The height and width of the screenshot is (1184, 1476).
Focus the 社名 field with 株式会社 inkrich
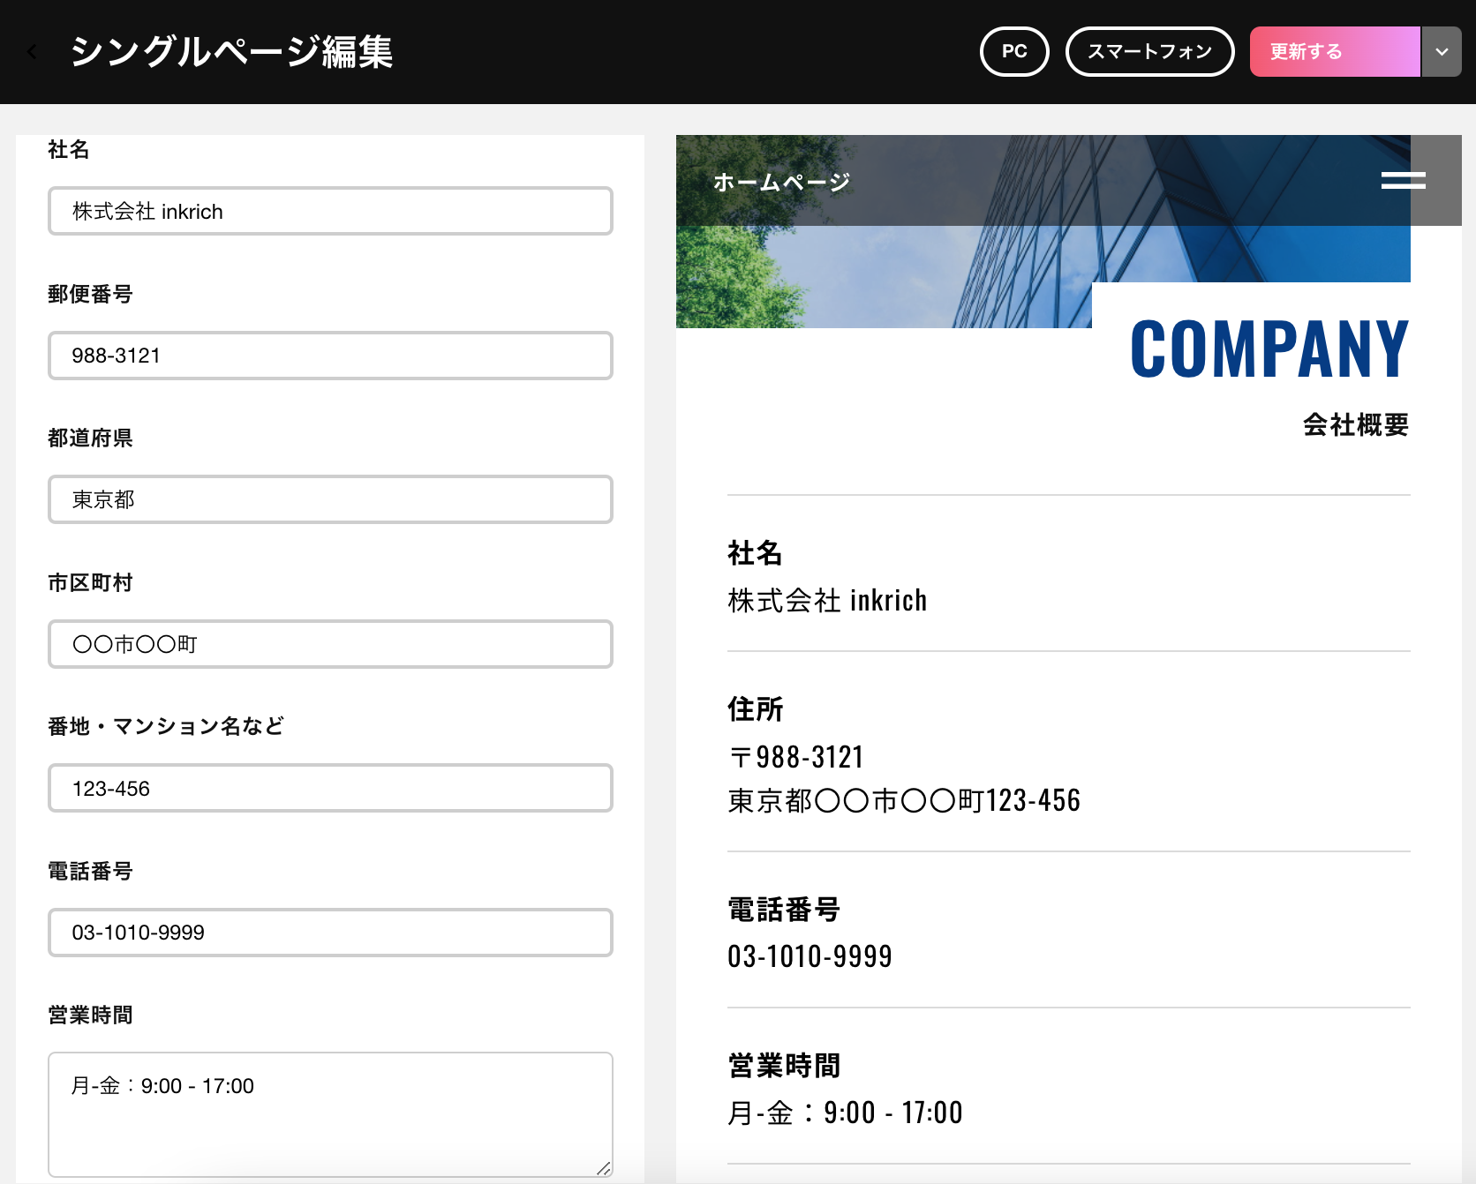coord(330,211)
